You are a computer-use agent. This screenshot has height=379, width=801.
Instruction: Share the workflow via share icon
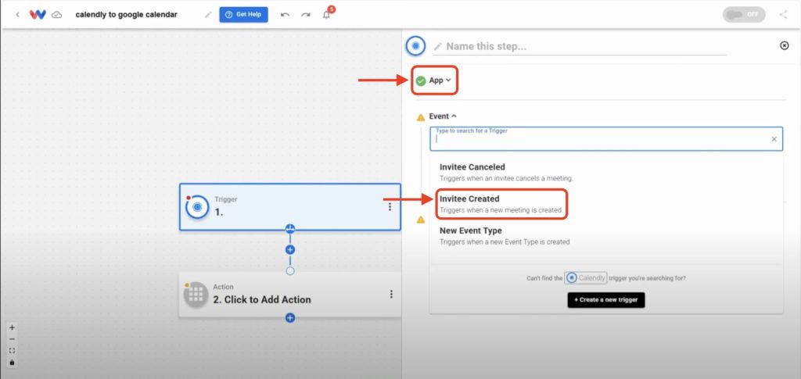[783, 14]
